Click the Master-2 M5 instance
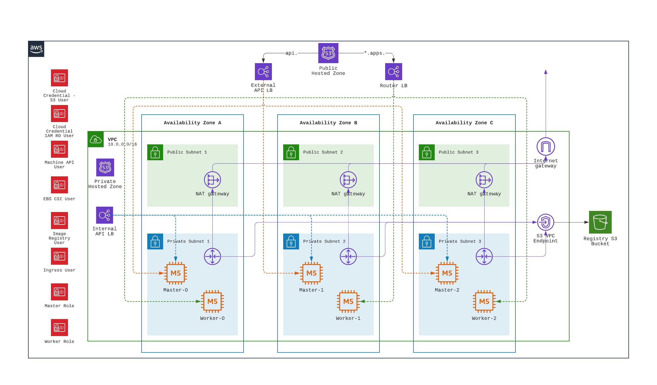Image resolution: width=657 pixels, height=385 pixels. [x=447, y=273]
